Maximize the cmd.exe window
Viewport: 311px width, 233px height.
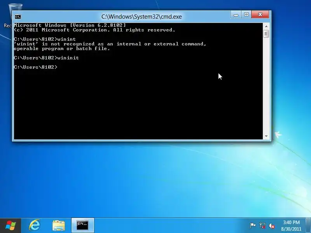(x=246, y=14)
